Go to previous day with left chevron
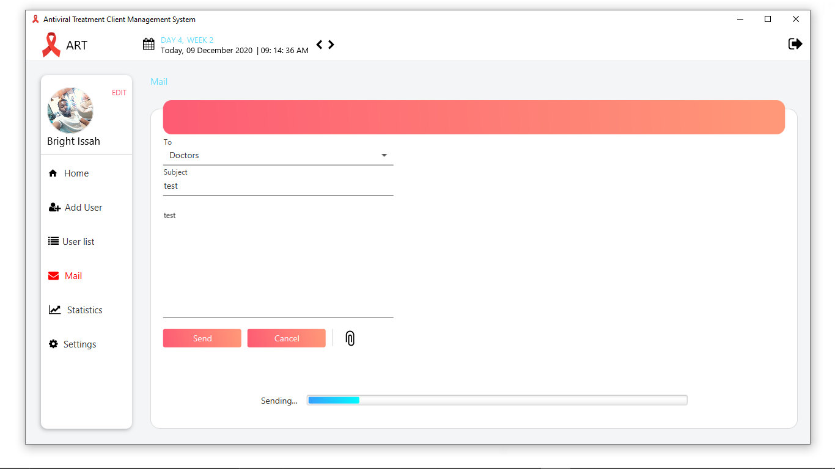 click(318, 44)
